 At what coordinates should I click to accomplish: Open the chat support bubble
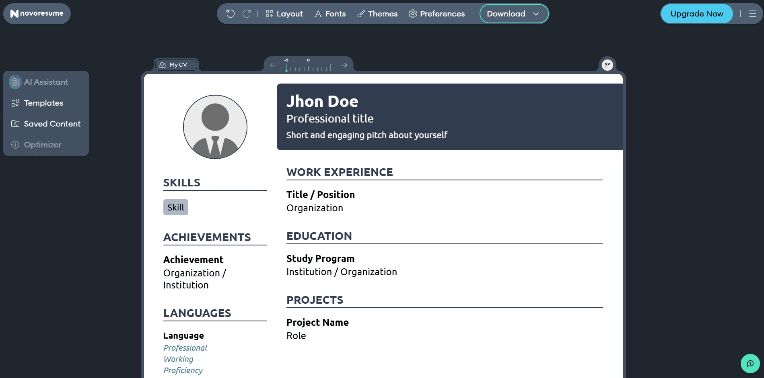click(x=750, y=364)
